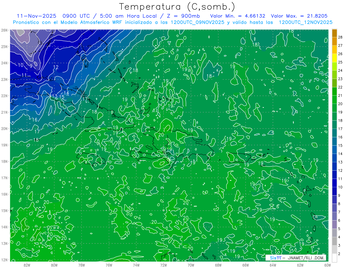Click the "24N" latitude axis label
This screenshot has height=269, width=348.
[4, 63]
